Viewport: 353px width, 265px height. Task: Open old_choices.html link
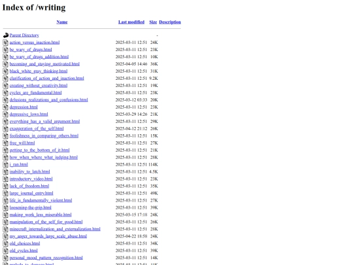25,243
